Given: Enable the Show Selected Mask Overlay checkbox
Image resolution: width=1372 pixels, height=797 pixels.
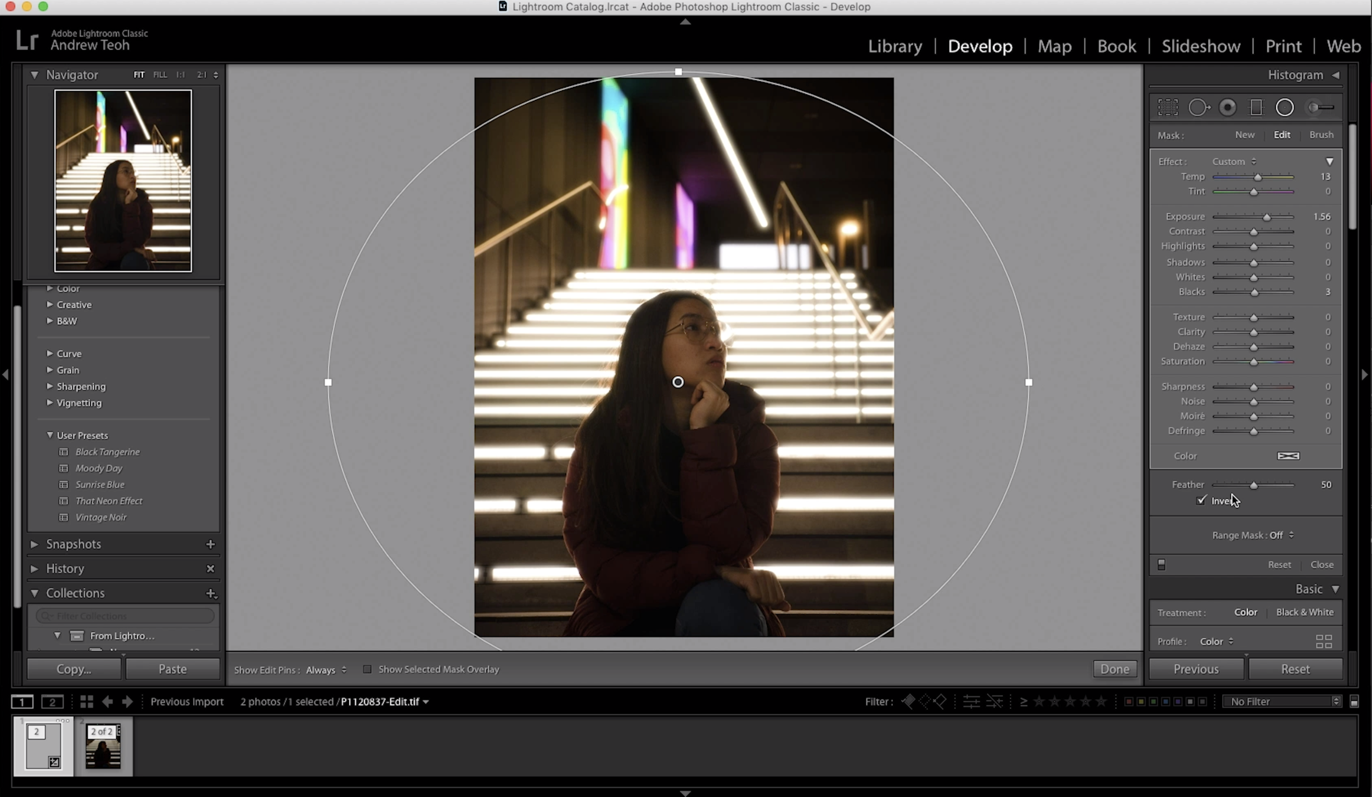Looking at the screenshot, I should click(368, 669).
